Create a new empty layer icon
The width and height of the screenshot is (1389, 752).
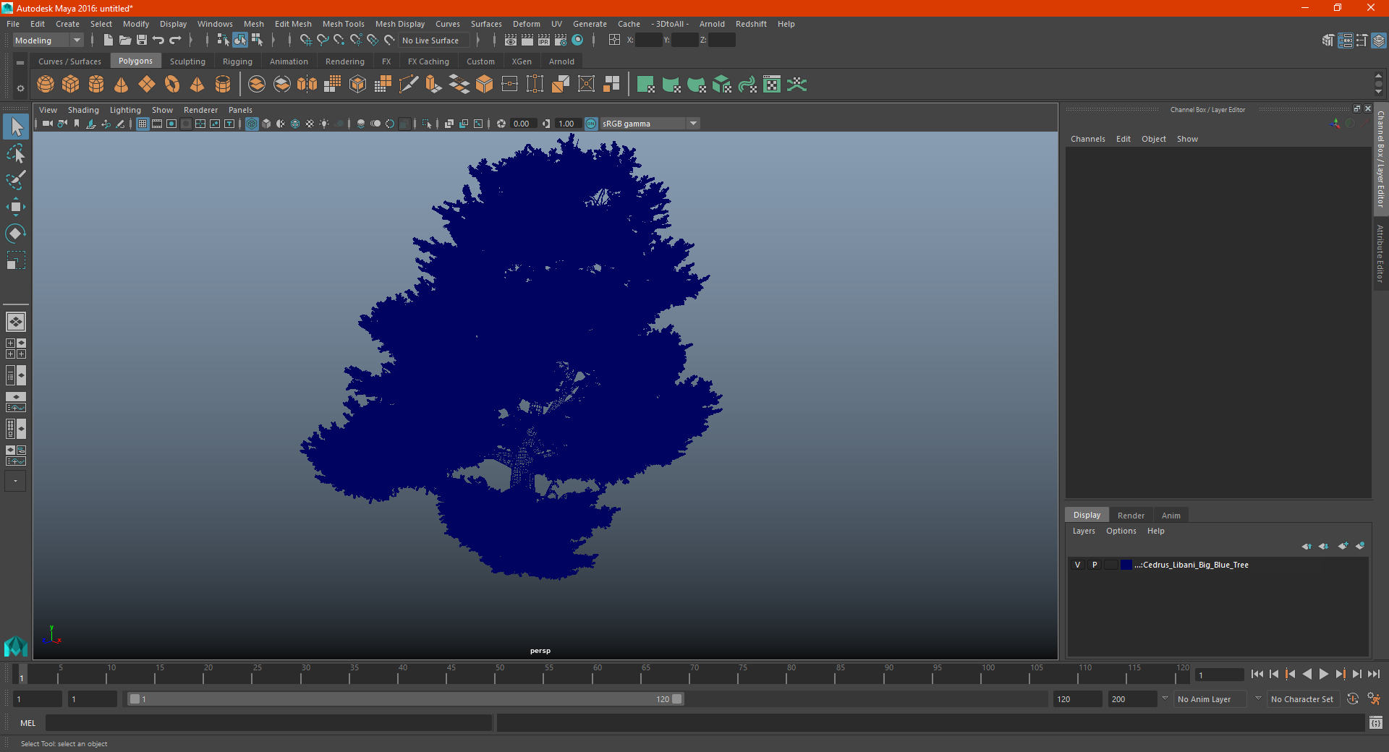pyautogui.click(x=1343, y=546)
